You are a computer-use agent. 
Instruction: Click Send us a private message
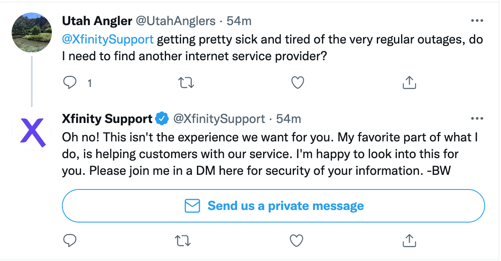[273, 206]
